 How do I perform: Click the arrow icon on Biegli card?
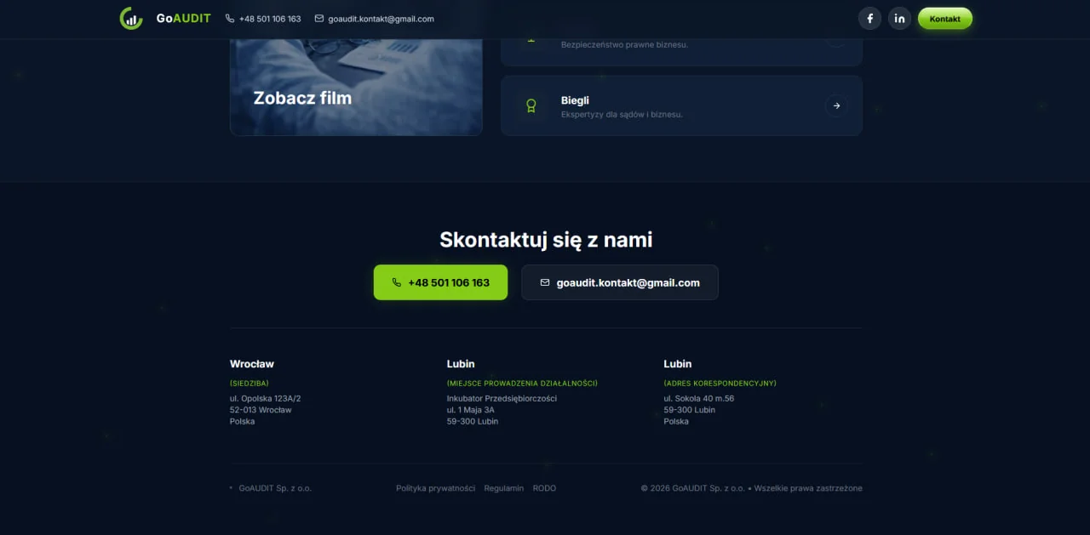pyautogui.click(x=836, y=106)
